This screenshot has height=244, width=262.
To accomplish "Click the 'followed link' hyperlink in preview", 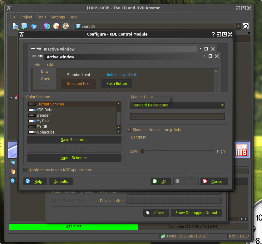I will click(126, 75).
